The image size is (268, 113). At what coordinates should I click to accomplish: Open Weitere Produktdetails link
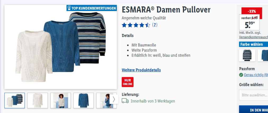[141, 70]
